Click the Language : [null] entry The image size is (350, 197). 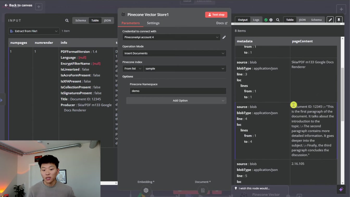tap(73, 58)
